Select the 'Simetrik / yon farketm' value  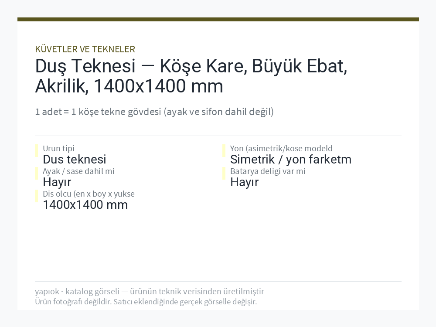291,160
